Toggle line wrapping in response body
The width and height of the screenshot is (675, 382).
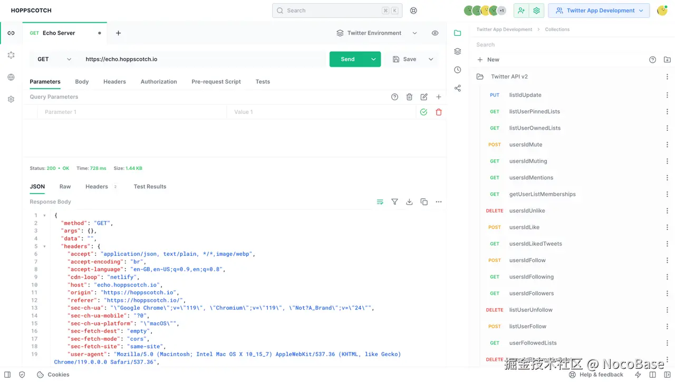[380, 202]
